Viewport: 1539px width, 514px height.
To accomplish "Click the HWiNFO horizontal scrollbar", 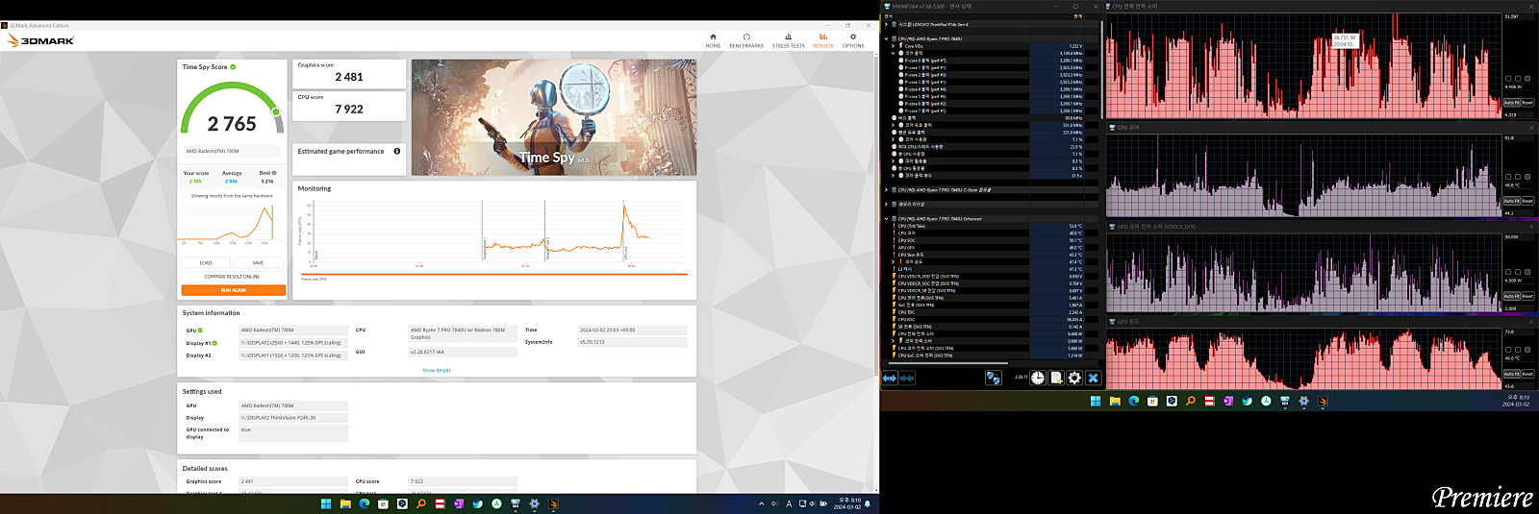I will pos(947,364).
